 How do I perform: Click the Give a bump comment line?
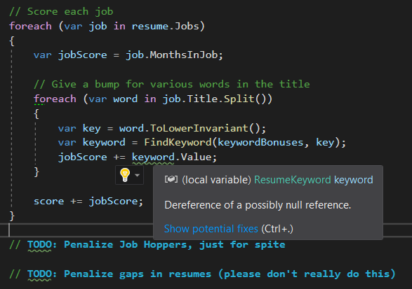click(x=172, y=85)
